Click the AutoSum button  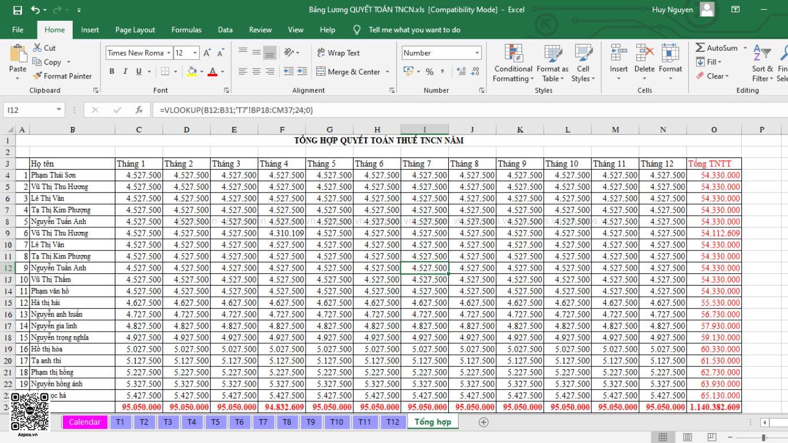tap(716, 48)
